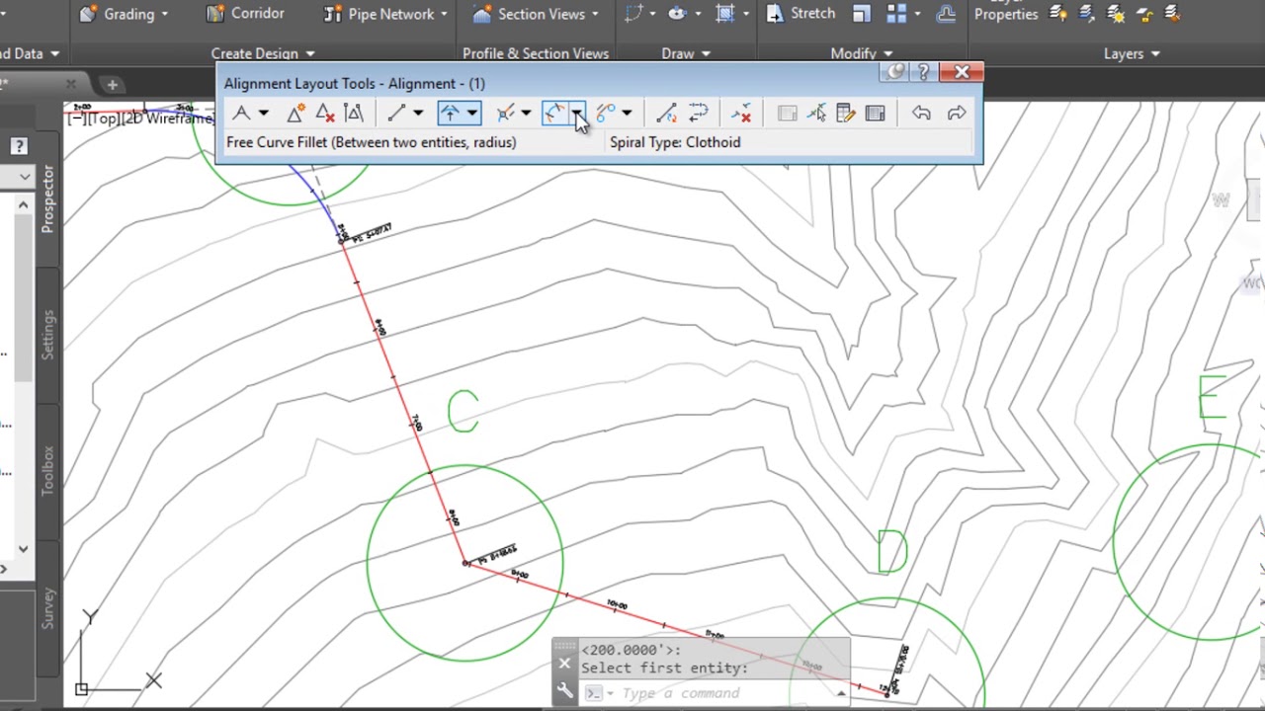The image size is (1265, 711).
Task: Open the Sub-entity Editor icon
Action: coord(845,114)
